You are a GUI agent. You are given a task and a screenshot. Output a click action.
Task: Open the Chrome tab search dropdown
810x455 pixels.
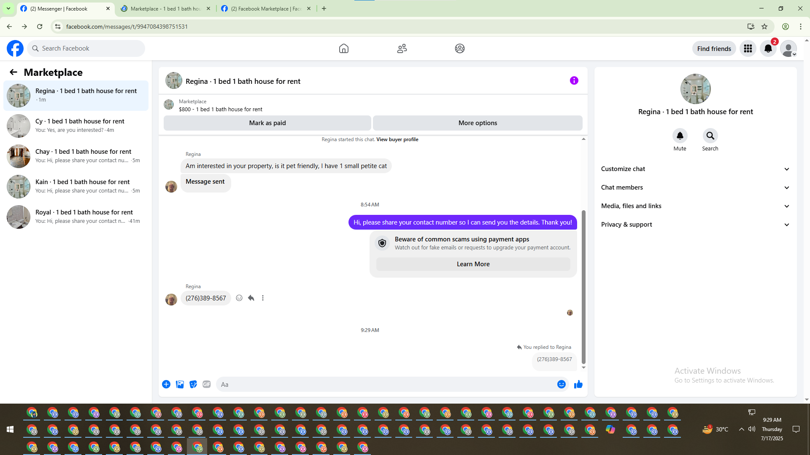point(8,8)
